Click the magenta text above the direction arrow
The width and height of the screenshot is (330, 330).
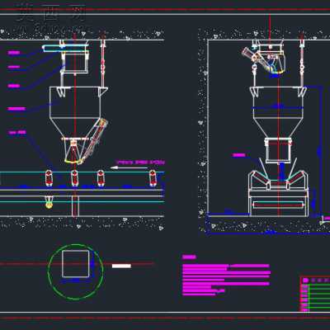[x=140, y=163]
